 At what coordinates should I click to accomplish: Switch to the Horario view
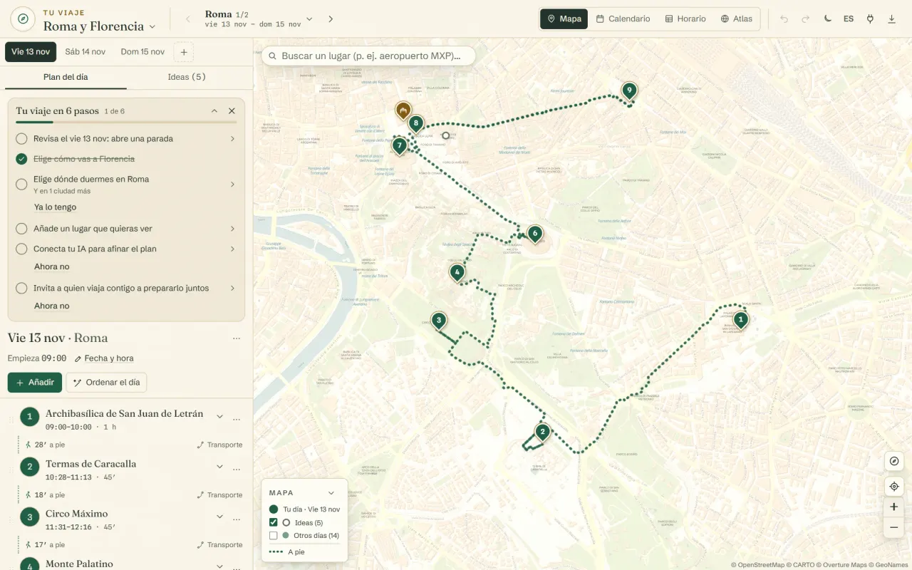pyautogui.click(x=685, y=19)
